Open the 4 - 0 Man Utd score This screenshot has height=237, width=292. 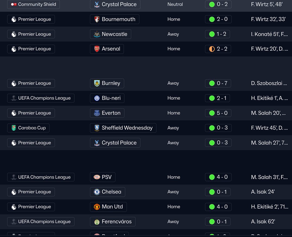point(218,207)
